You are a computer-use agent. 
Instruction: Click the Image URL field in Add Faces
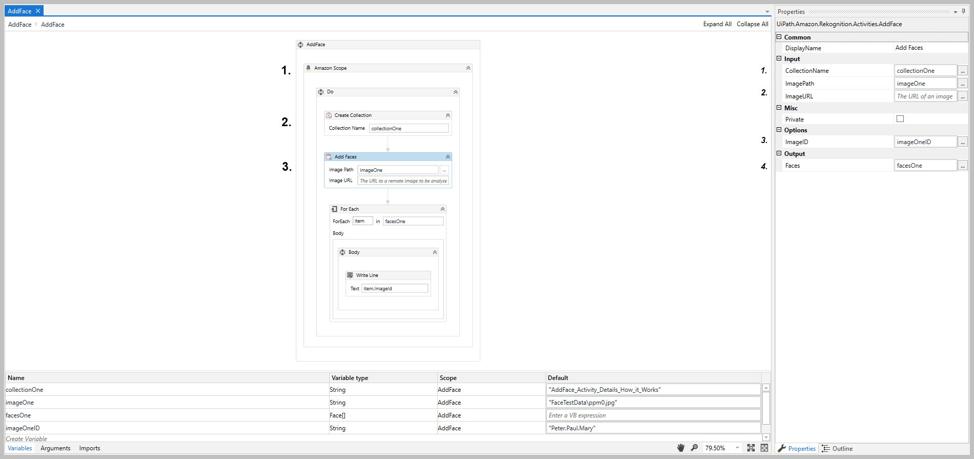coord(403,181)
